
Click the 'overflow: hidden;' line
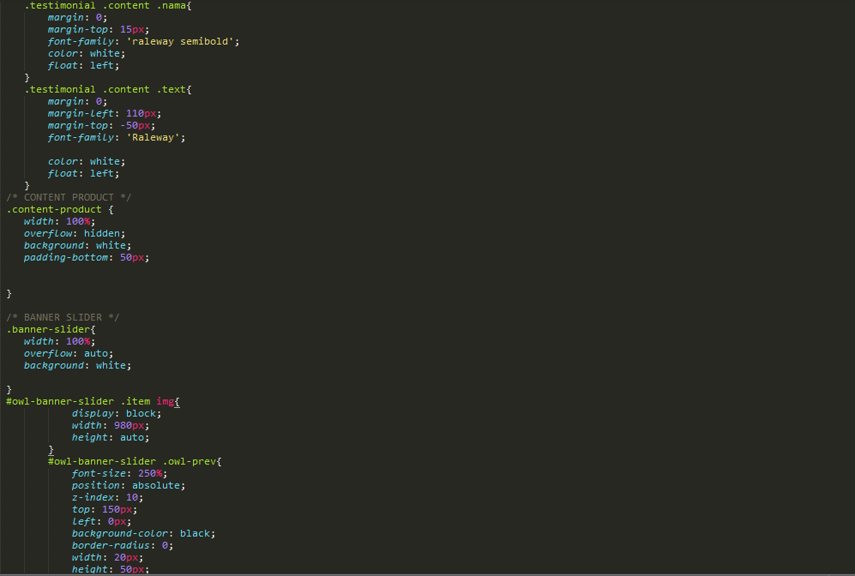tap(74, 233)
